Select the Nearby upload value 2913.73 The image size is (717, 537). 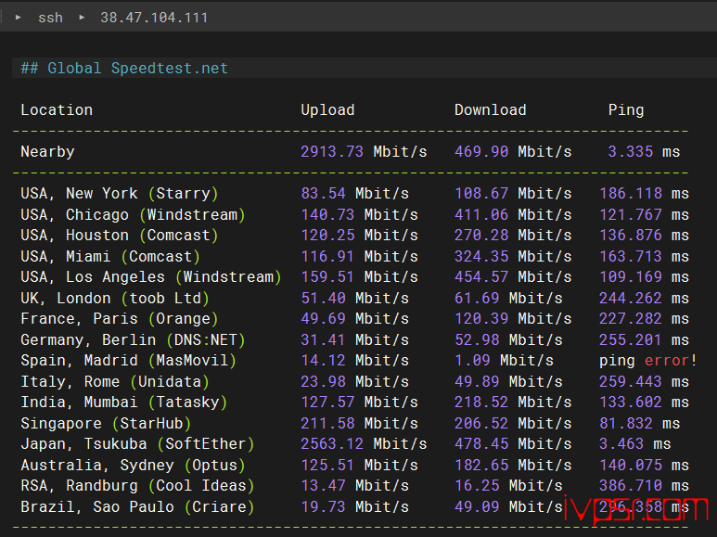click(332, 151)
